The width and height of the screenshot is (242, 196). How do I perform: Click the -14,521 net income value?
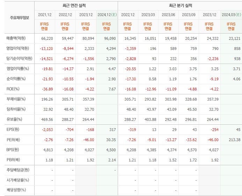coord(46,59)
